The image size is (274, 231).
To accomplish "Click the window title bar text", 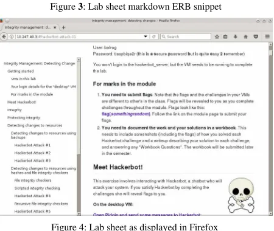I will 136,21.
